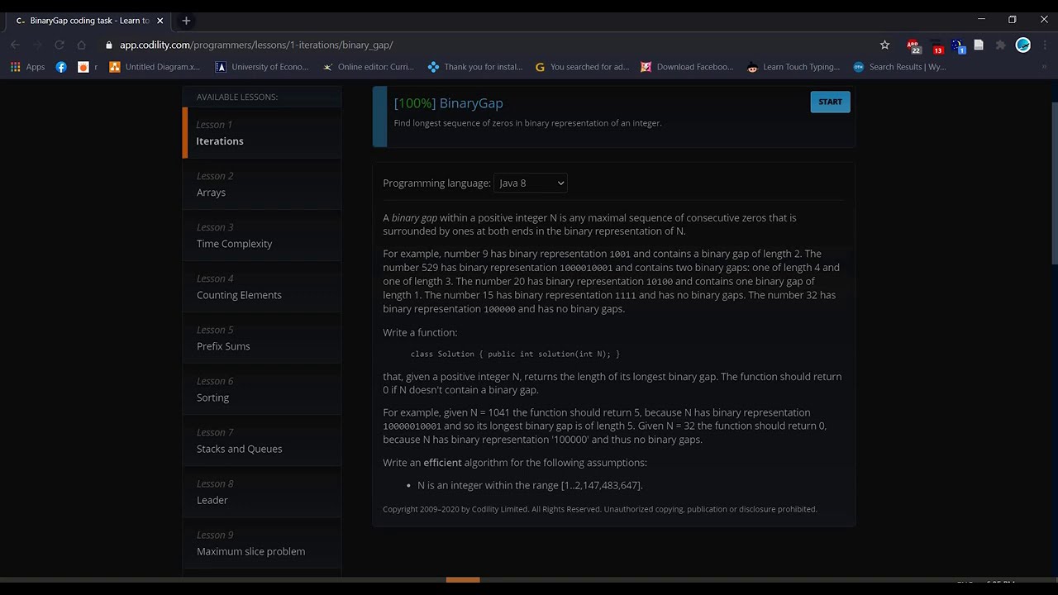
Task: Click the address bar URL
Action: [256, 45]
